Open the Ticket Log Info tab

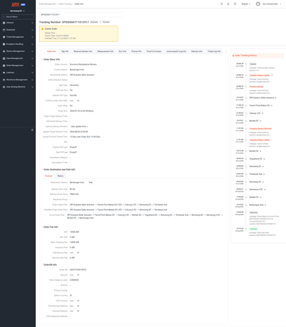(x=214, y=51)
